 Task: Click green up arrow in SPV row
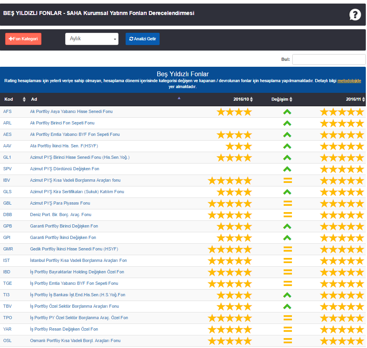click(287, 169)
